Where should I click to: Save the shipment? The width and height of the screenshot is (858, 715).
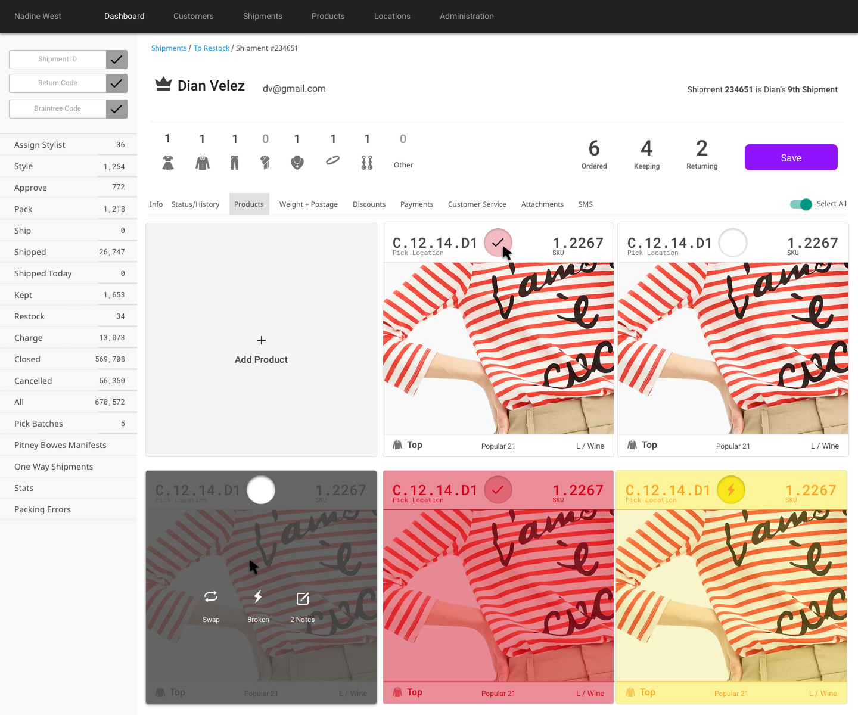791,157
